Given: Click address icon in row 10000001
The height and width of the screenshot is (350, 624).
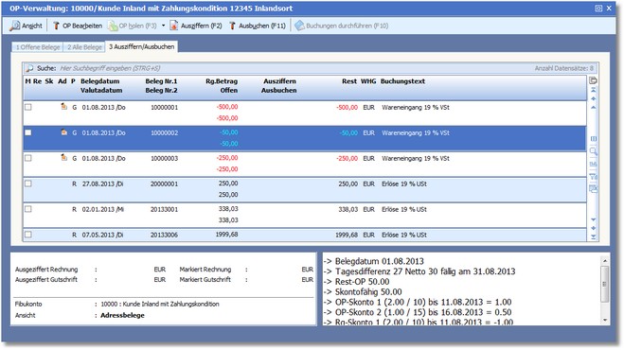Looking at the screenshot, I should [63, 107].
